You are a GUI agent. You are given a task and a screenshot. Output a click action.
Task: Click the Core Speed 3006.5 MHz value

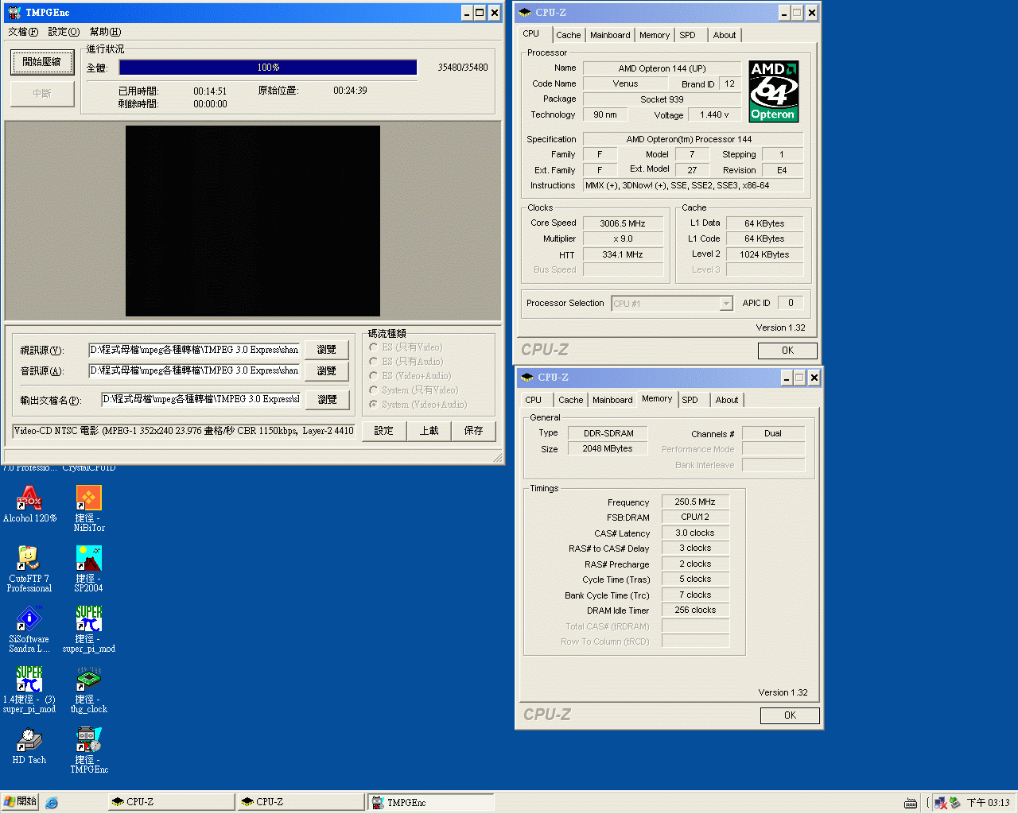623,224
